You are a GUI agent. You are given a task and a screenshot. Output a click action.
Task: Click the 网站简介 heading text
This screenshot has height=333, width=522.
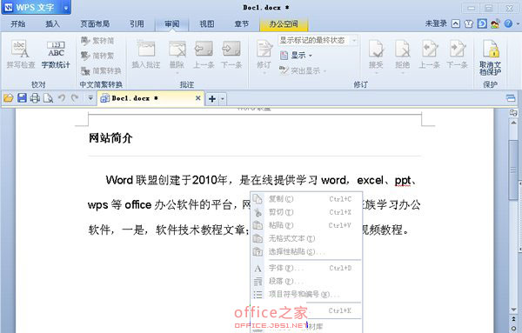(x=110, y=137)
